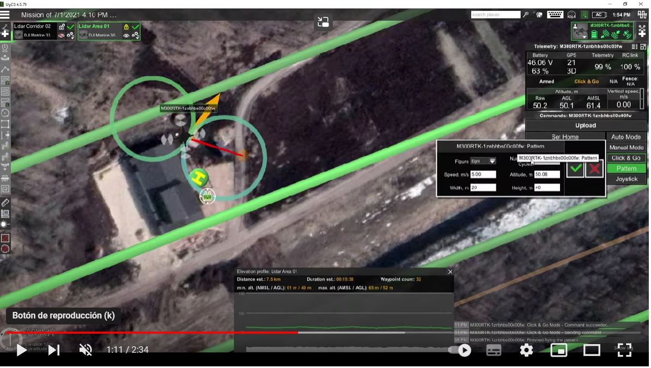The image size is (651, 368).
Task: Select the building footprint tool
Action: pyautogui.click(x=5, y=214)
